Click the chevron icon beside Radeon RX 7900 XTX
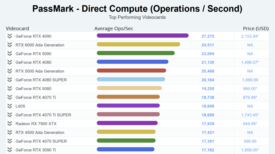The image size is (275, 154). (10, 123)
